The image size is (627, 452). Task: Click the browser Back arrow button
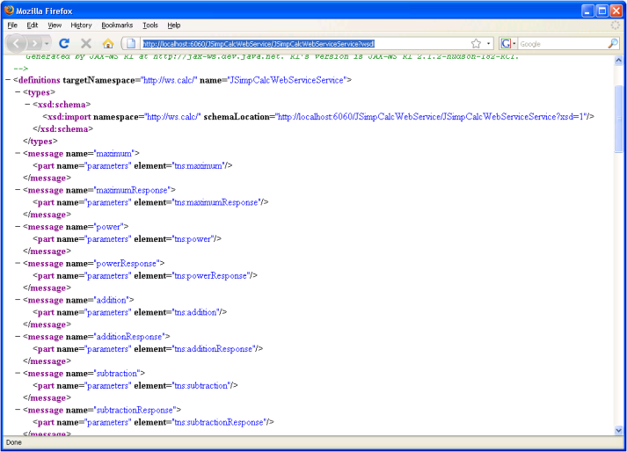tap(18, 43)
